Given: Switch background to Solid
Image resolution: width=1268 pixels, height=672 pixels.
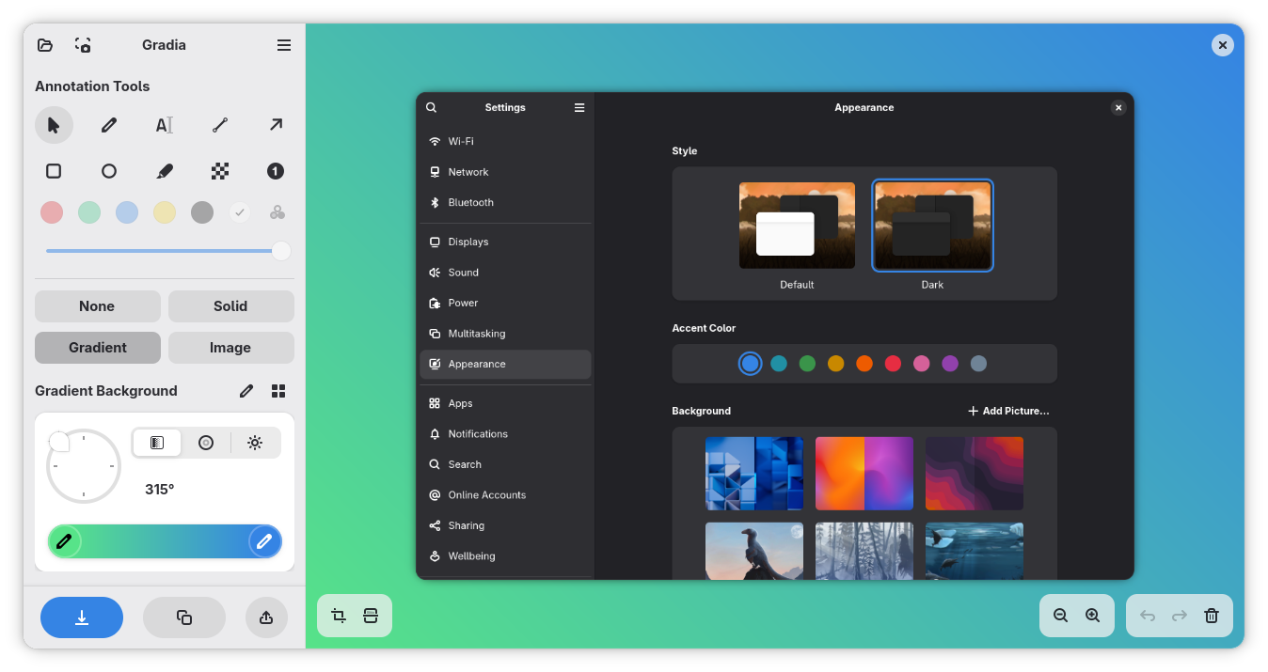Looking at the screenshot, I should click(230, 306).
